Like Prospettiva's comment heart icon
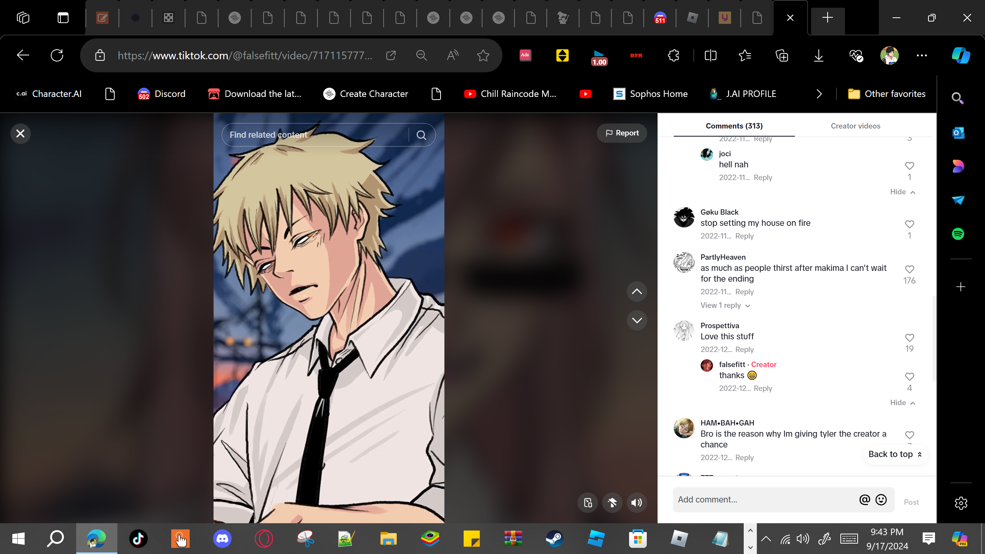 tap(909, 338)
